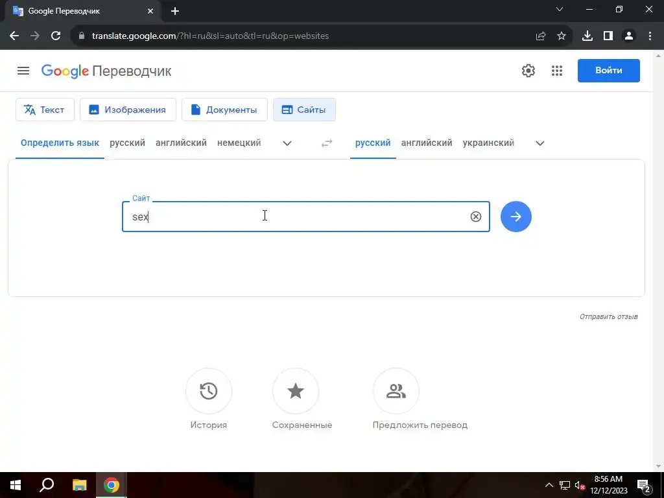Clear the site input with X icon
Image resolution: width=664 pixels, height=498 pixels.
point(475,217)
